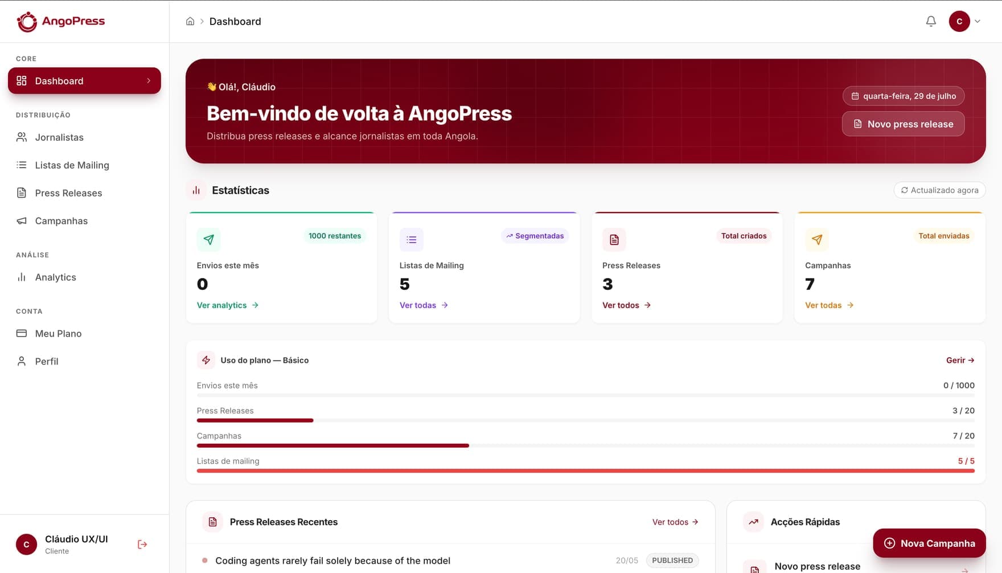Follow Ver todos link in Press Releases card
This screenshot has width=1002, height=573.
[x=626, y=305]
